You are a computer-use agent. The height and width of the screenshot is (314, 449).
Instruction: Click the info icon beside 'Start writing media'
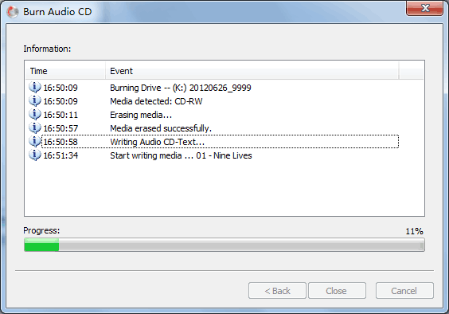click(x=35, y=155)
